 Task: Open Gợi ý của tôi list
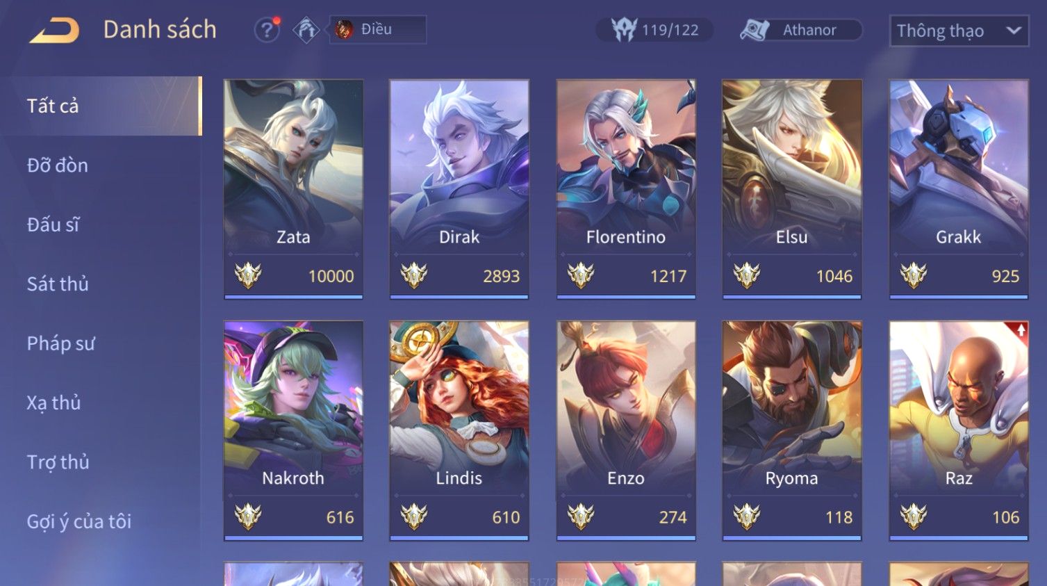point(79,521)
